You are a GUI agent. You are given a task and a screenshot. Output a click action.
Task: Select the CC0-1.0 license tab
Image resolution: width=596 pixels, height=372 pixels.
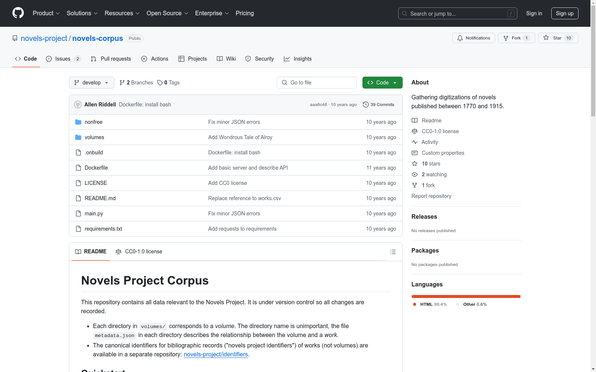point(139,251)
